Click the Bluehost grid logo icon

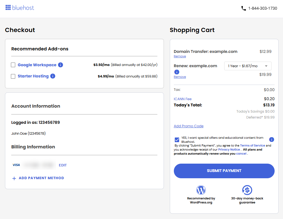pos(8,7)
